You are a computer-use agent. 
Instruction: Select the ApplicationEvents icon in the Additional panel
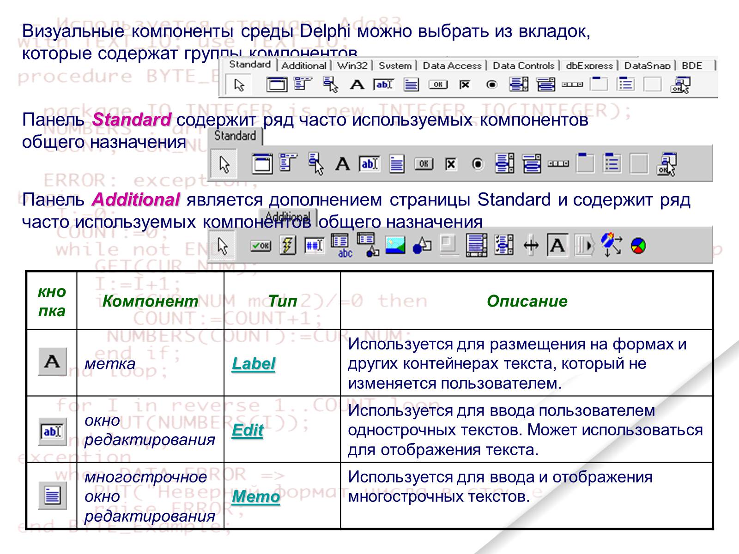(612, 245)
